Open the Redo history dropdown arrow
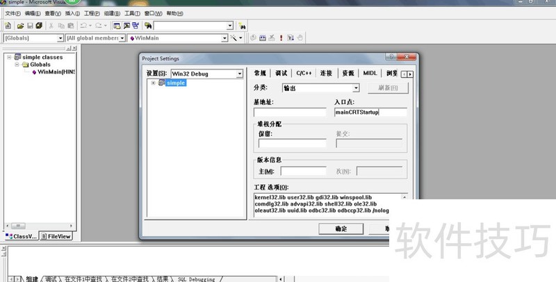 [x=106, y=26]
